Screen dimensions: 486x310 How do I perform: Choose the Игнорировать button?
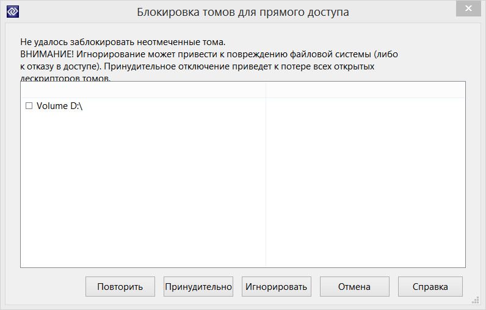277,287
